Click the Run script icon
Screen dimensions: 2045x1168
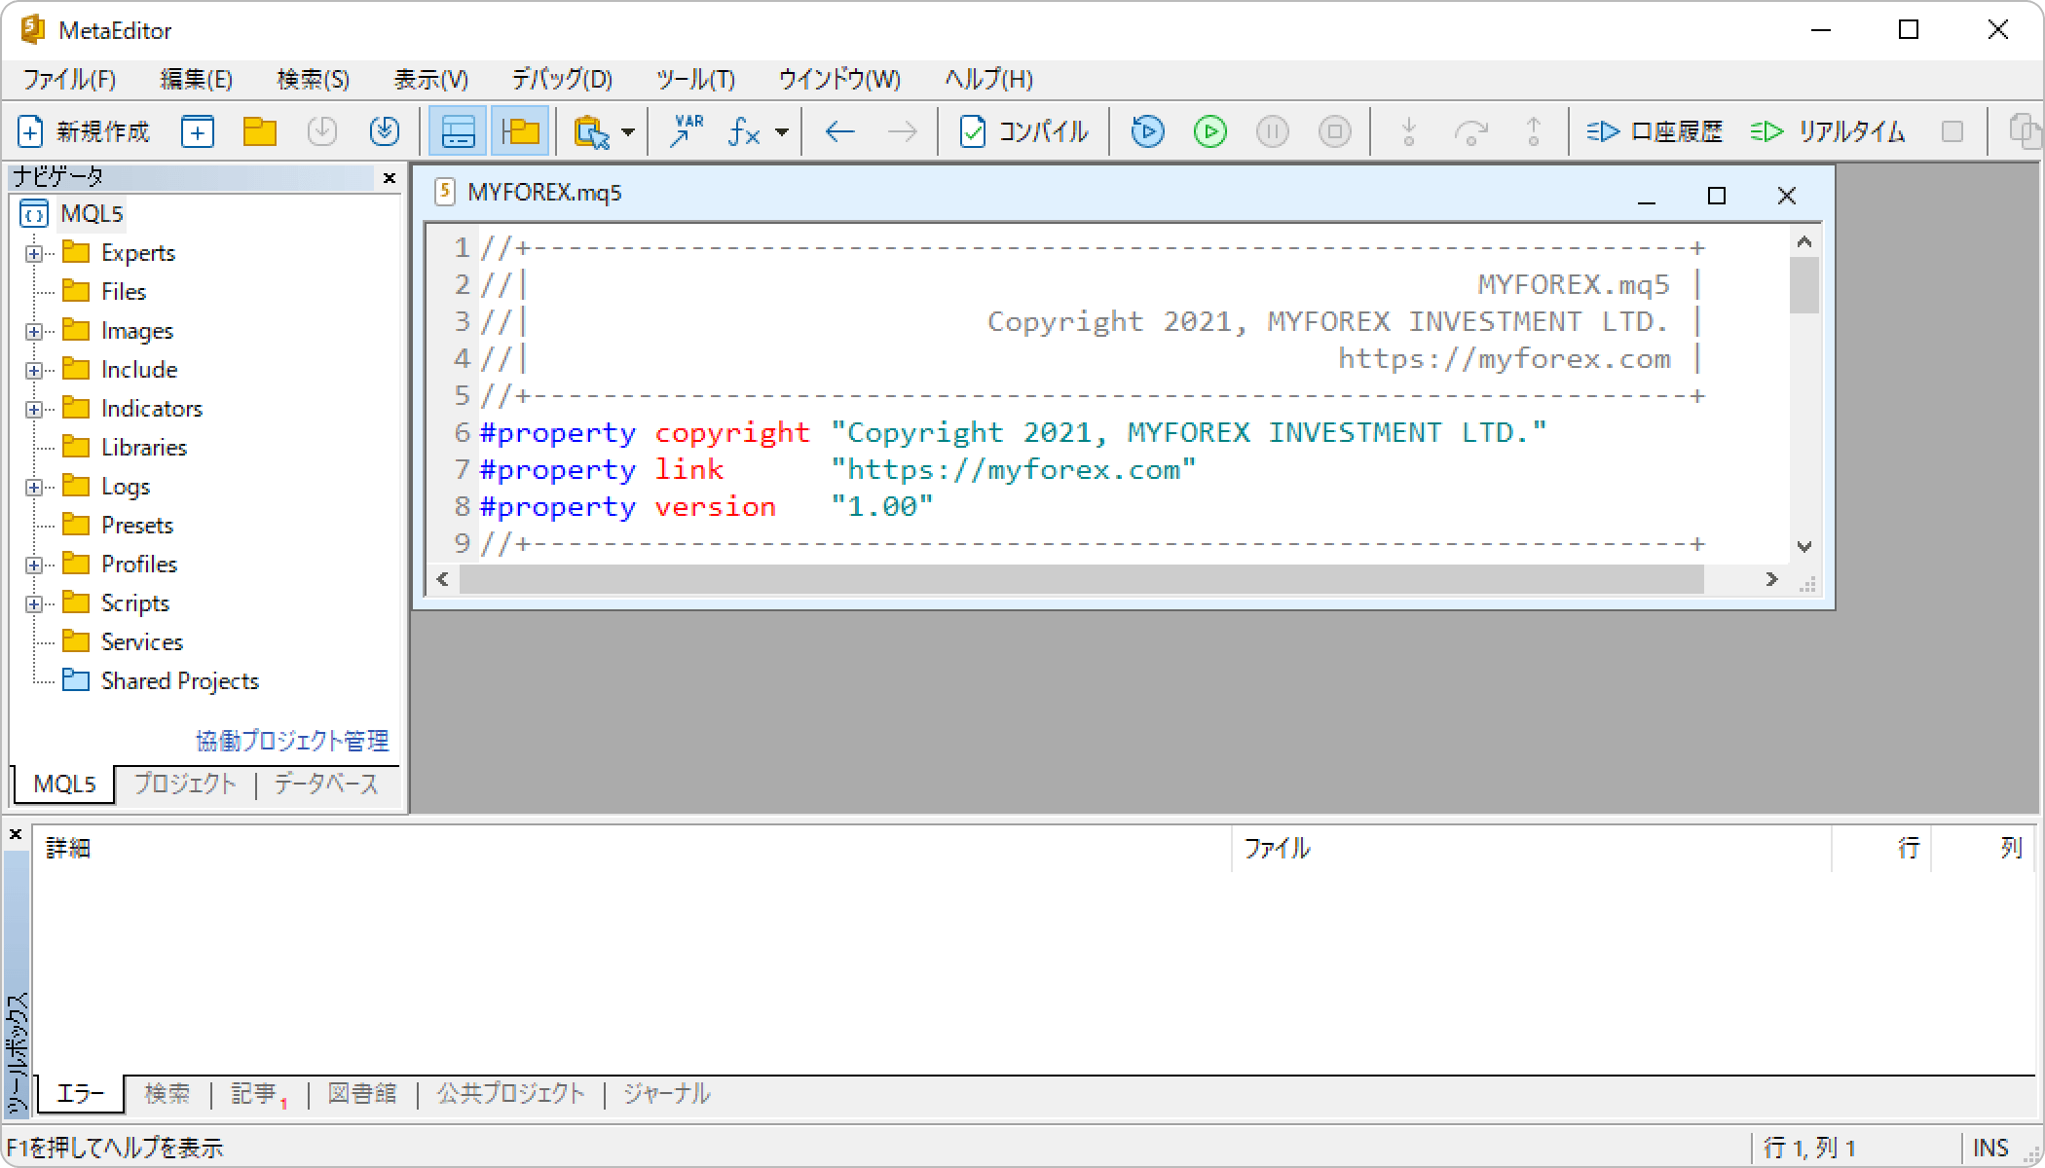pyautogui.click(x=1209, y=130)
